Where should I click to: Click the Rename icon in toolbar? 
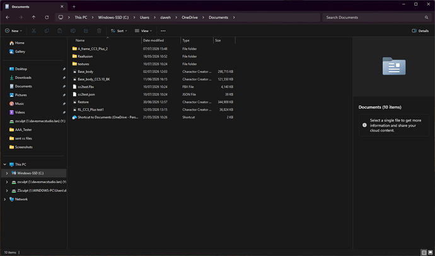[73, 31]
